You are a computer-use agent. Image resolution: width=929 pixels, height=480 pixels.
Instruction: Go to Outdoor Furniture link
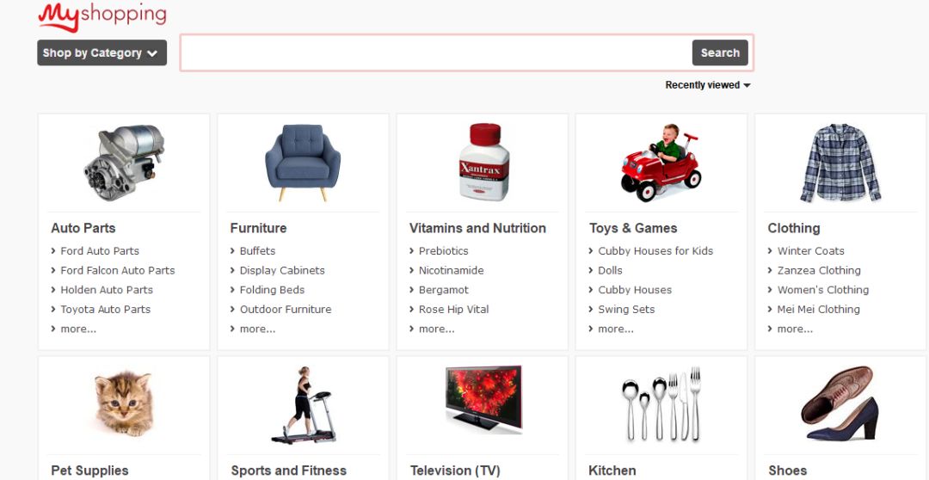[x=286, y=310]
